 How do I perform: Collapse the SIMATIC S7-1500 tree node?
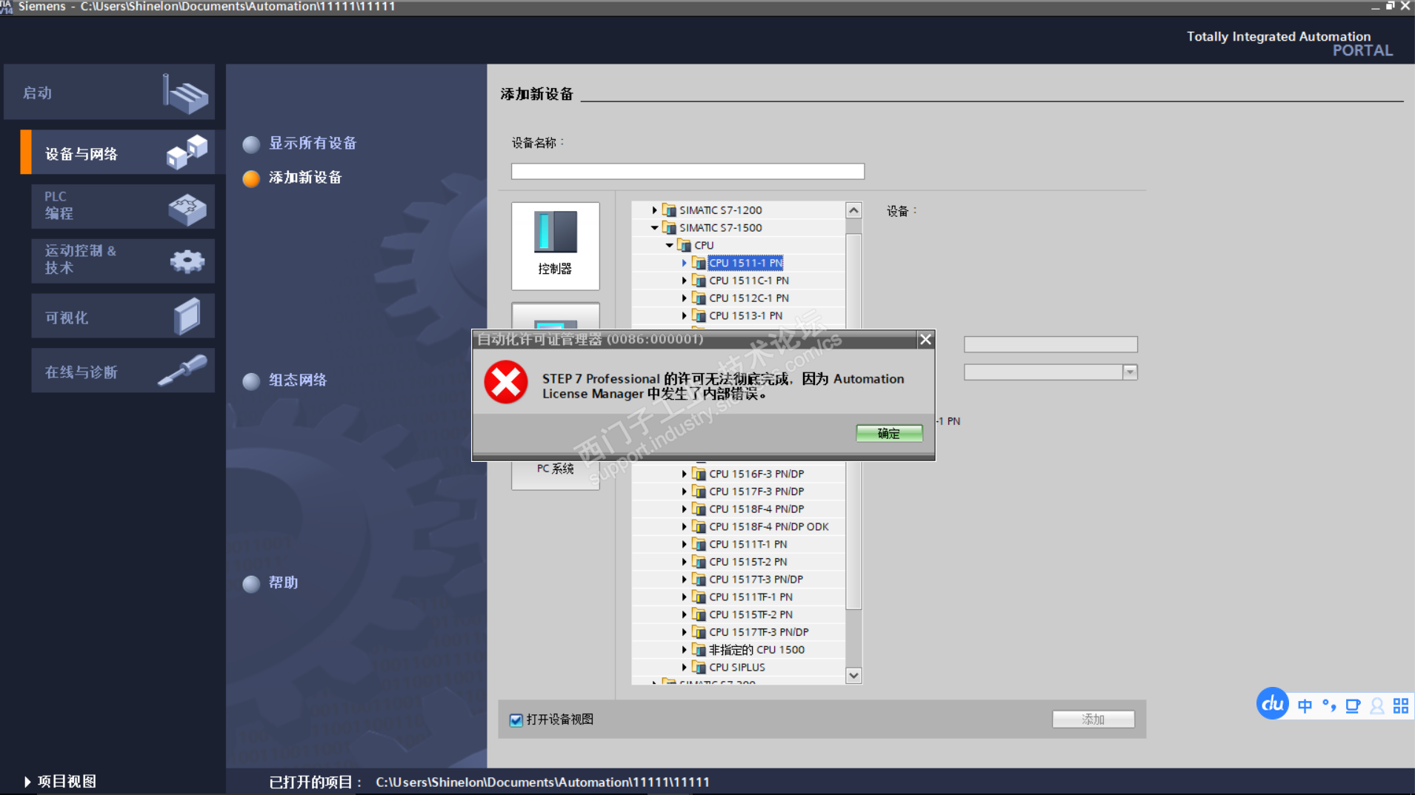pyautogui.click(x=654, y=228)
